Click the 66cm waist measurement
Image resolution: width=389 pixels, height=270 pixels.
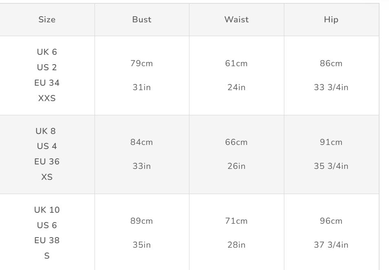pos(236,142)
